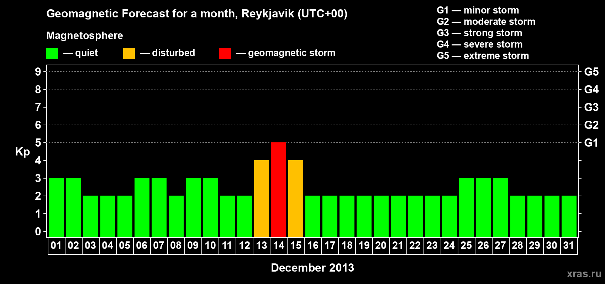Click the G1 storm level label on the right axis

[x=591, y=143]
